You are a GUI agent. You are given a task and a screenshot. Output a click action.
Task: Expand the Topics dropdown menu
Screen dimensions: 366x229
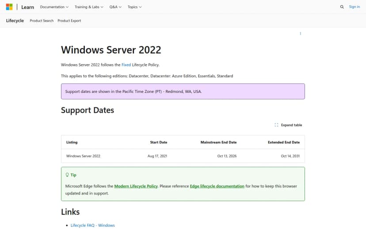coord(134,7)
